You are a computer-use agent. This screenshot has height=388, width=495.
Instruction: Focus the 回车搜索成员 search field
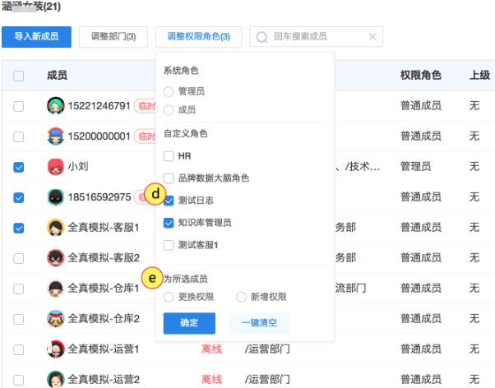[x=317, y=37]
